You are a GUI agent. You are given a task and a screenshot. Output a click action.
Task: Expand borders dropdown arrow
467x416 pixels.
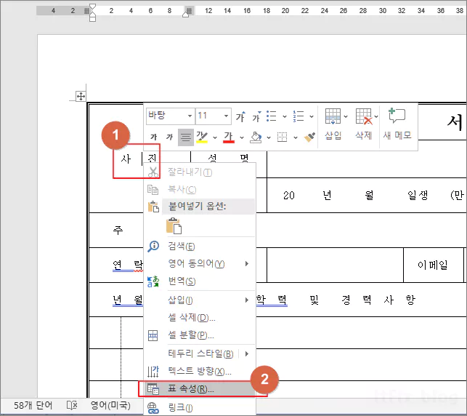(296, 137)
